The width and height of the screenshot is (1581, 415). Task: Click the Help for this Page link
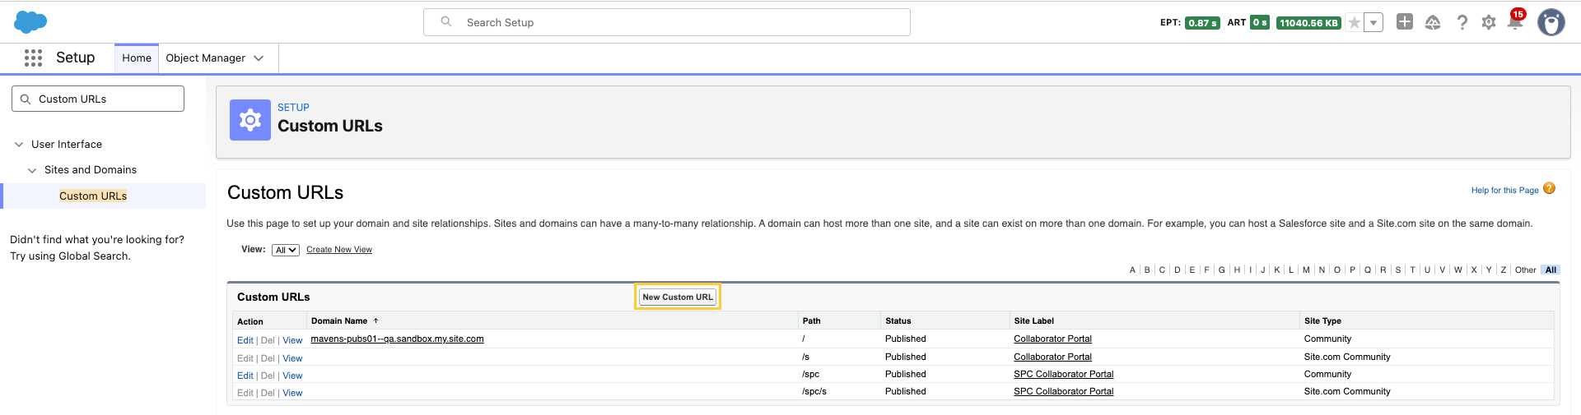(x=1504, y=190)
